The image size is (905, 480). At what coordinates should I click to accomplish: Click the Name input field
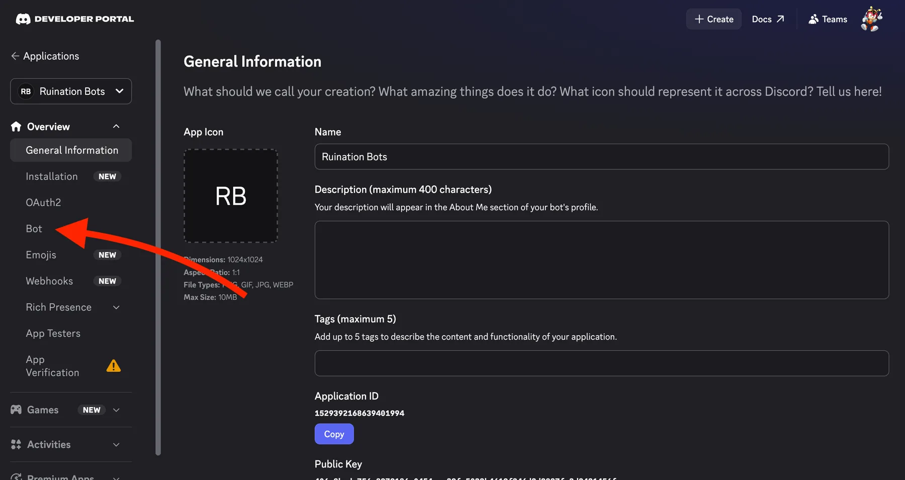click(x=602, y=157)
